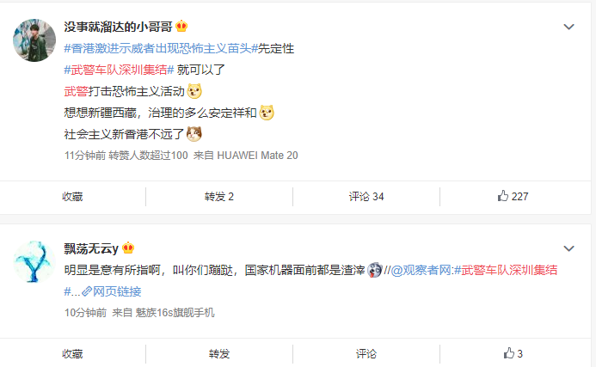This screenshot has height=367, width=596.
Task: Click the doge emoji after 打击恐怖主义活动
Action: (194, 91)
